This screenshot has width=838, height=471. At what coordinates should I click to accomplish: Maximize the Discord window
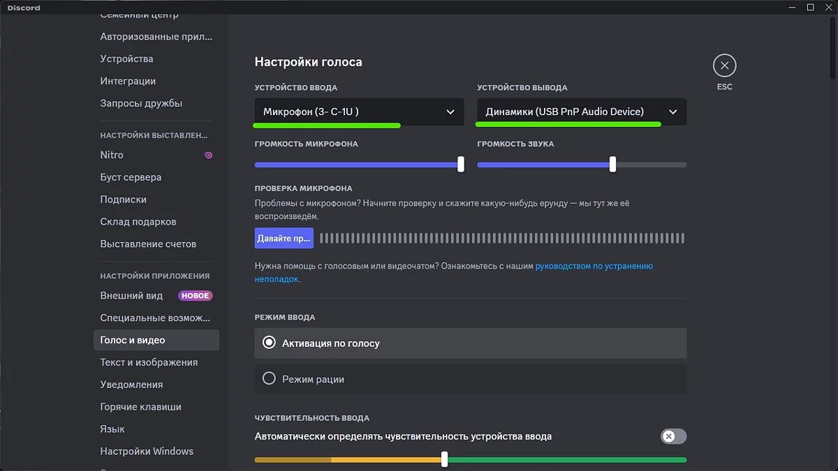click(810, 7)
